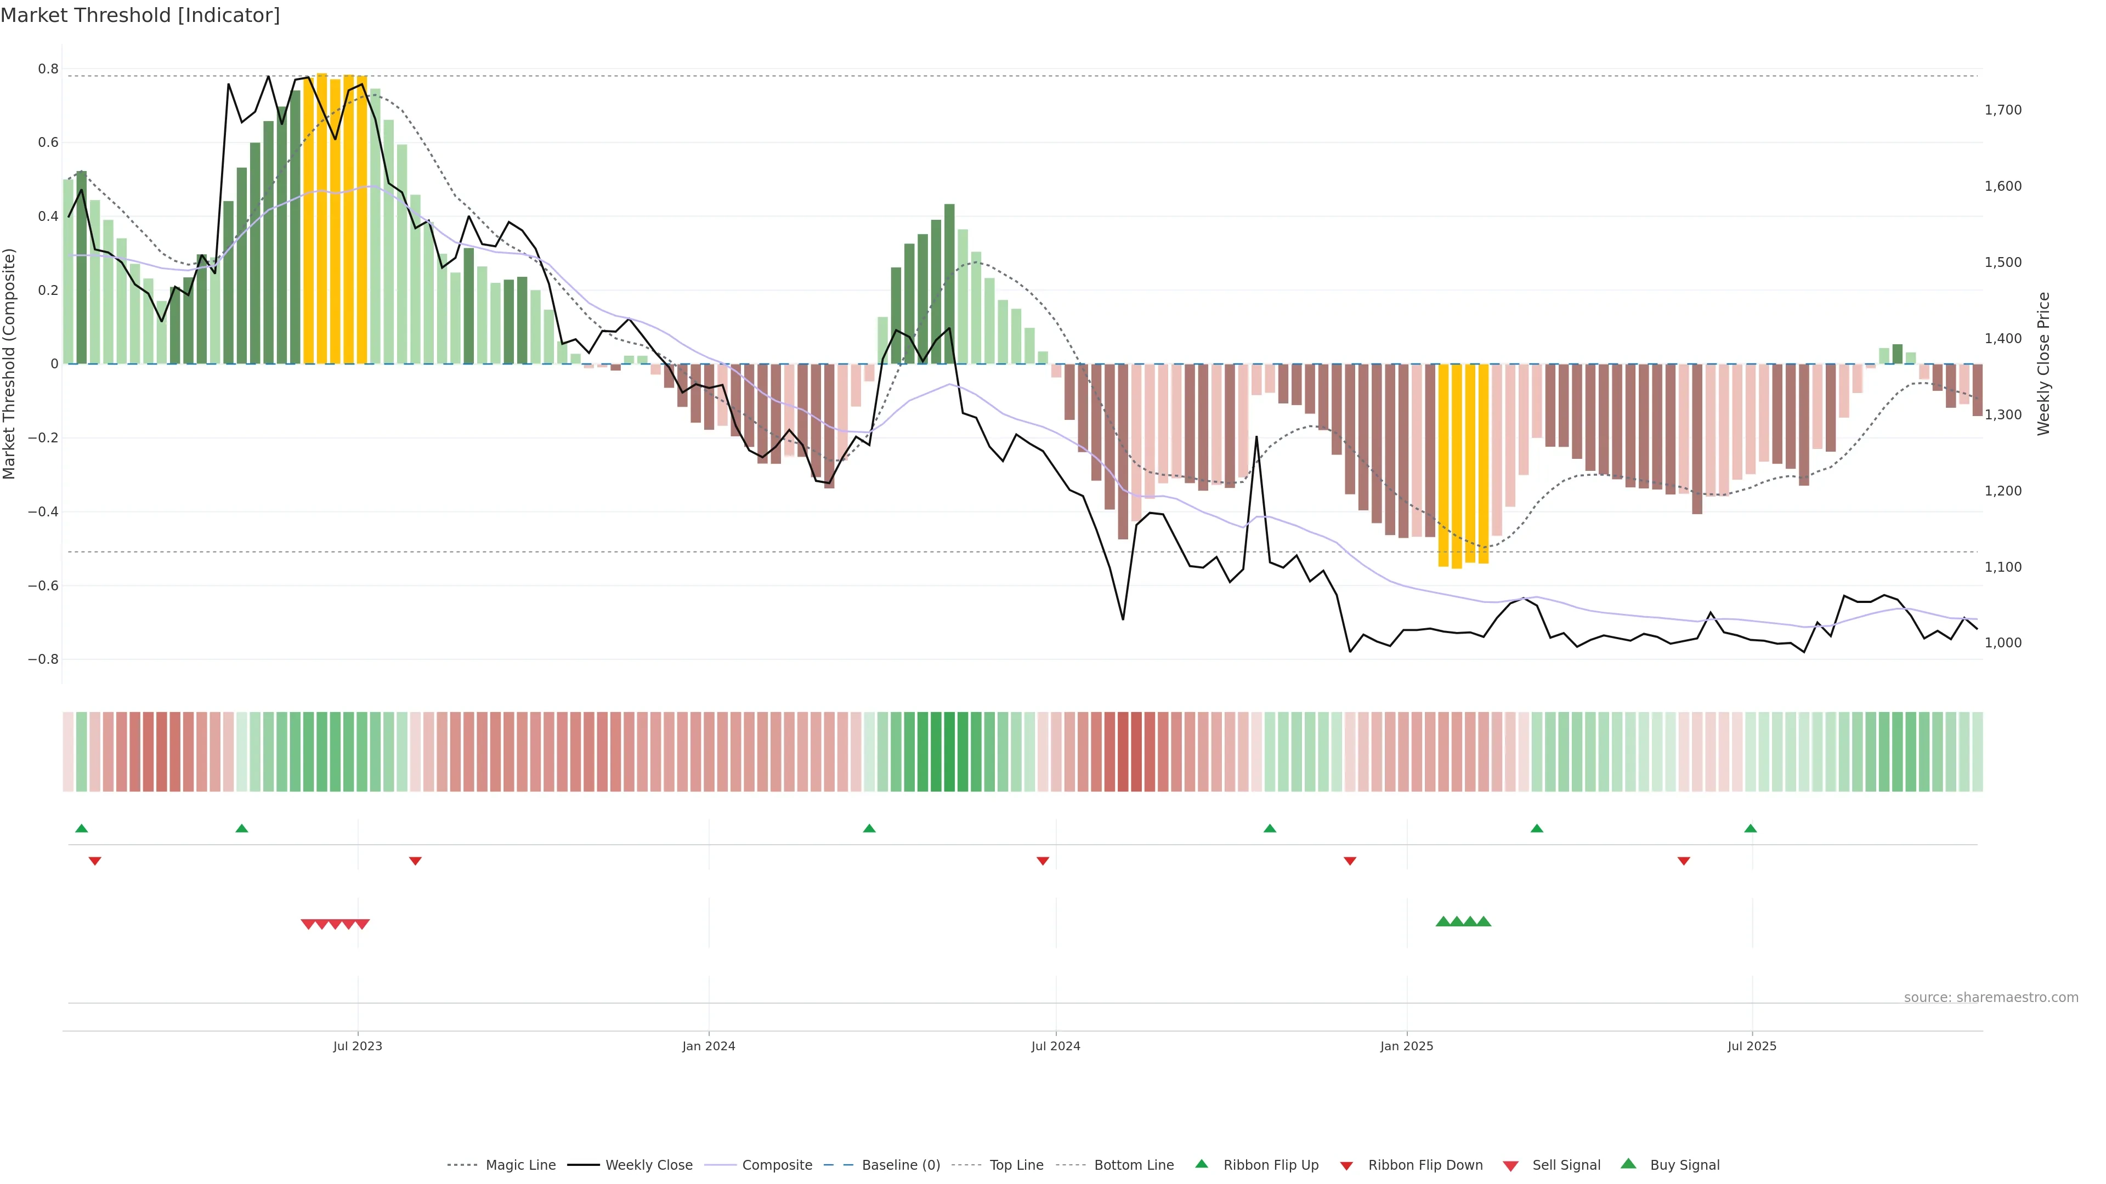Click the Jan 2024 x-axis label

pos(709,1046)
